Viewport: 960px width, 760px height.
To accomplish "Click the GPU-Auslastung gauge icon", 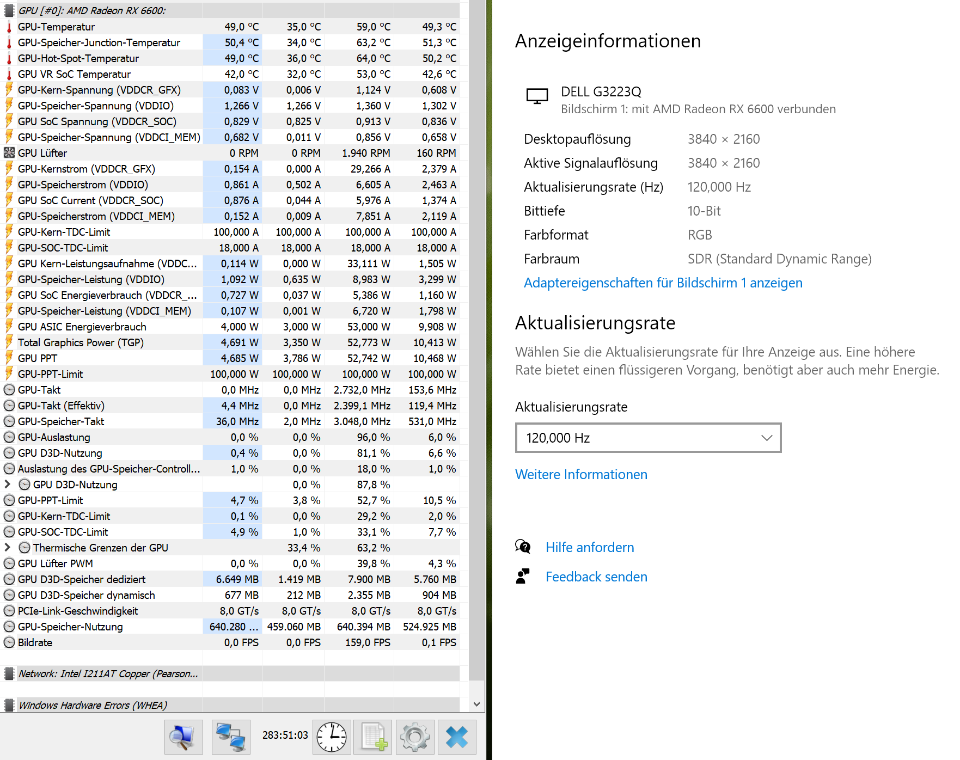I will pos(9,437).
